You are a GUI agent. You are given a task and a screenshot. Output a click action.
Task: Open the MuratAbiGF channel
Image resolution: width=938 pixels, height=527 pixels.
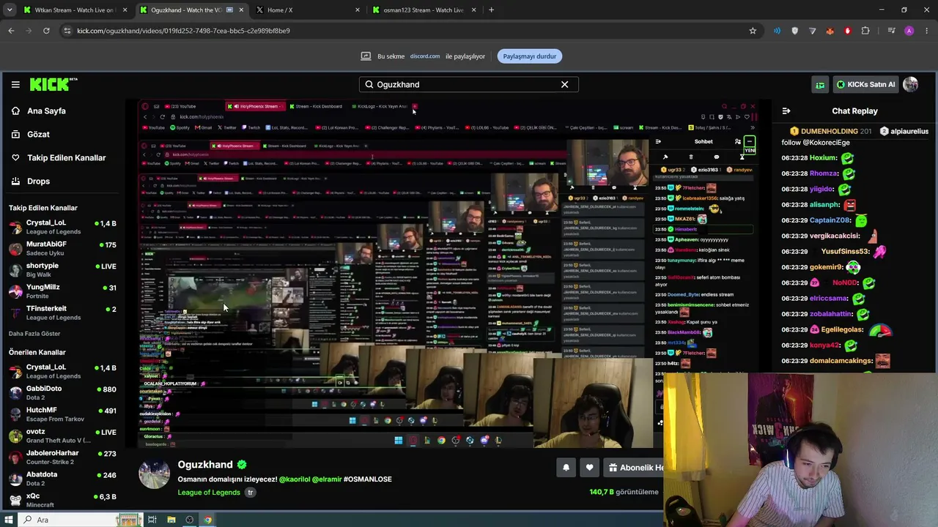(x=62, y=248)
